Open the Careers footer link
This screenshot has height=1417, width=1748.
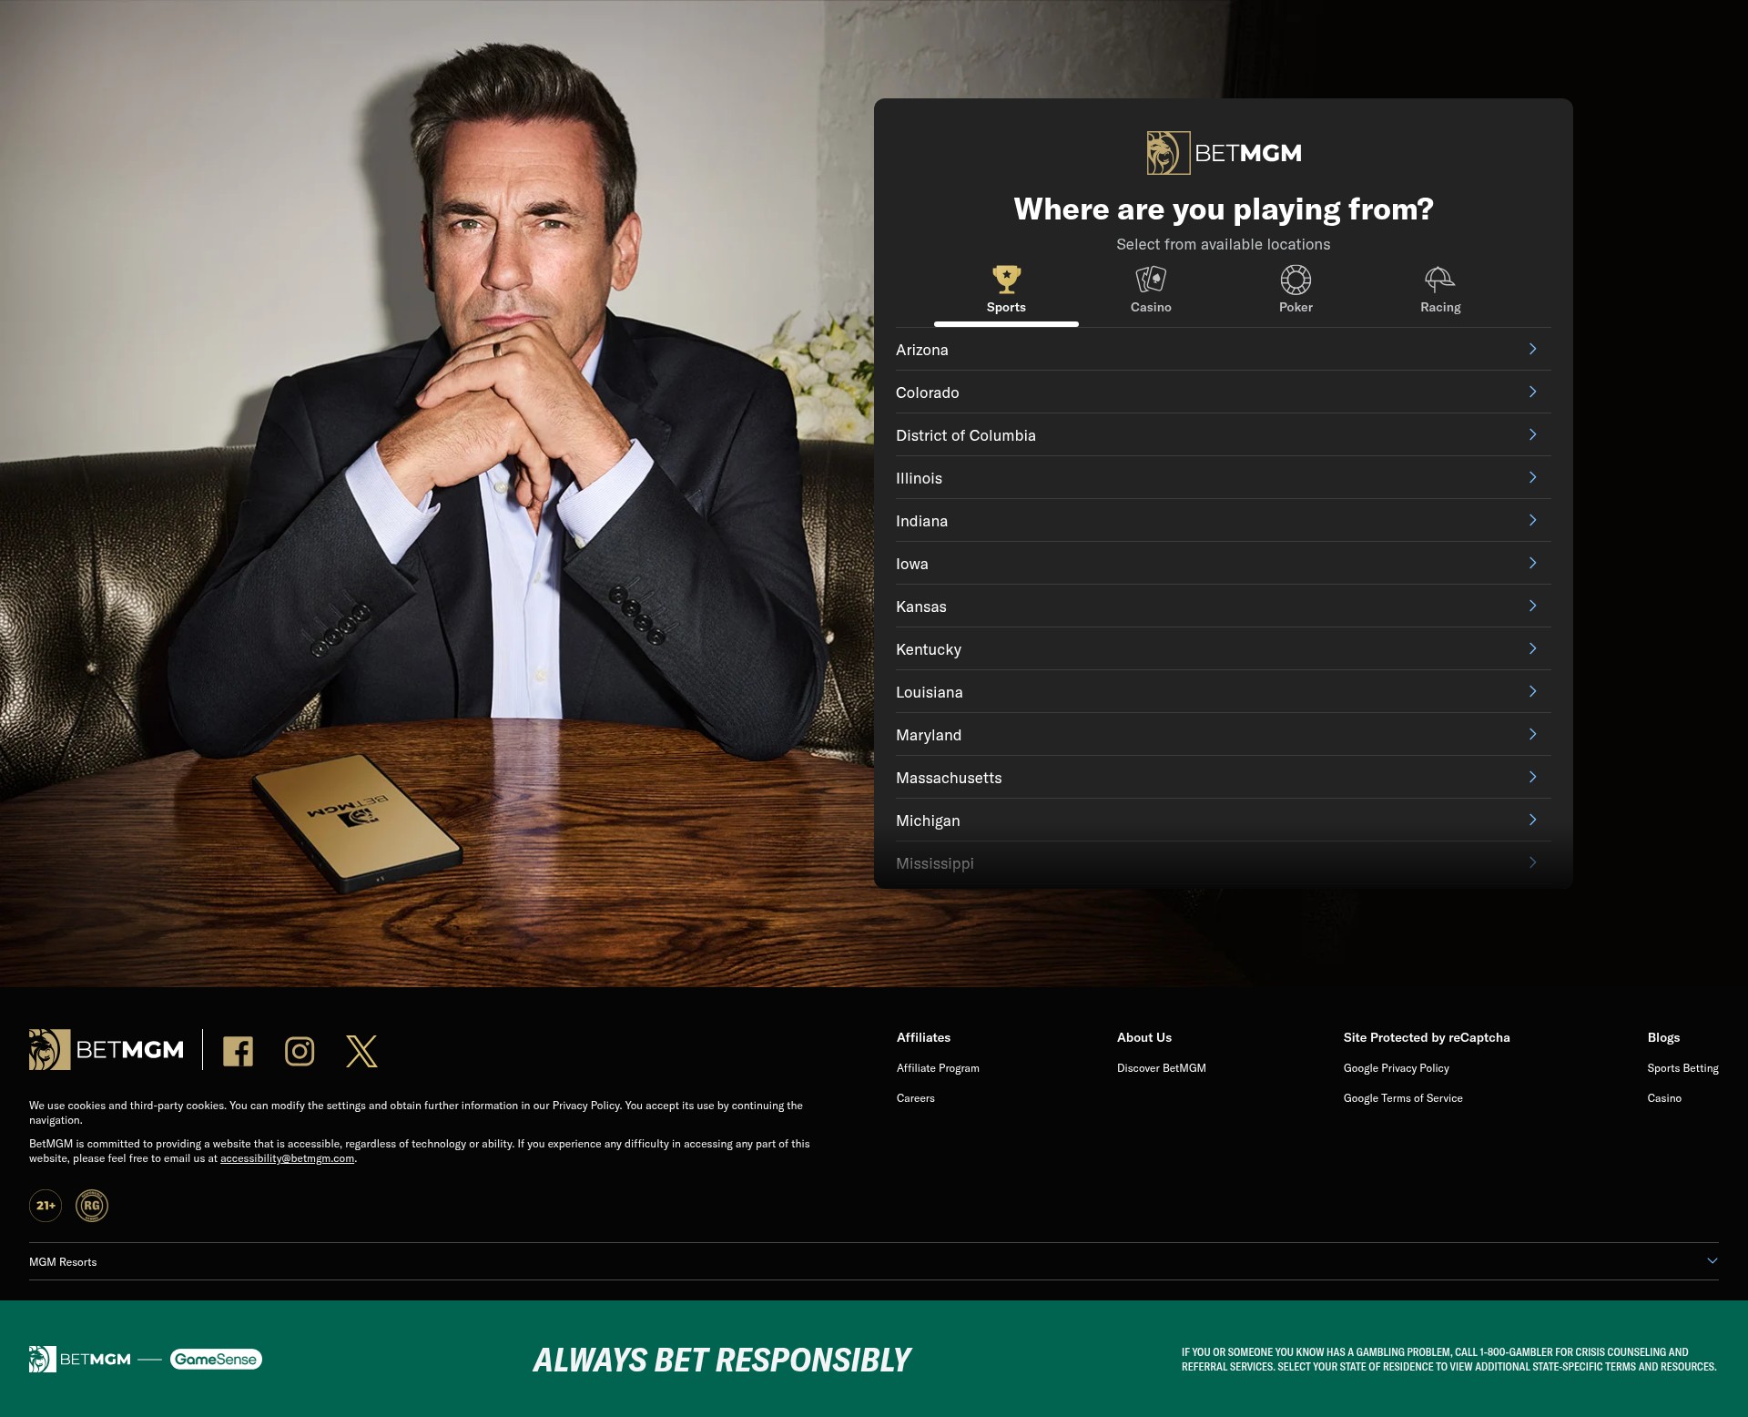point(916,1098)
